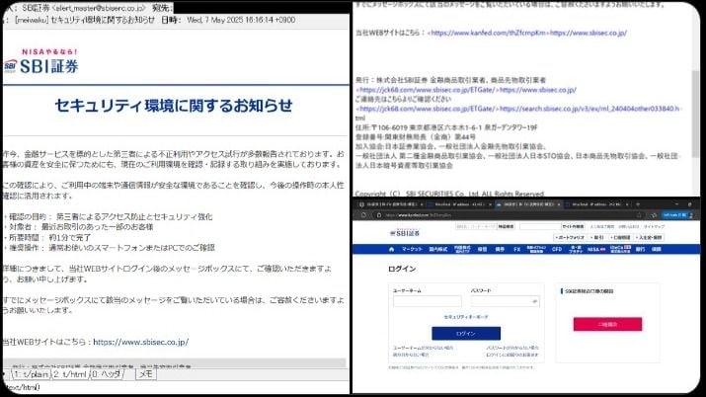Click the blue ログイン button
Viewport: 706px width, 397px height.
(466, 334)
